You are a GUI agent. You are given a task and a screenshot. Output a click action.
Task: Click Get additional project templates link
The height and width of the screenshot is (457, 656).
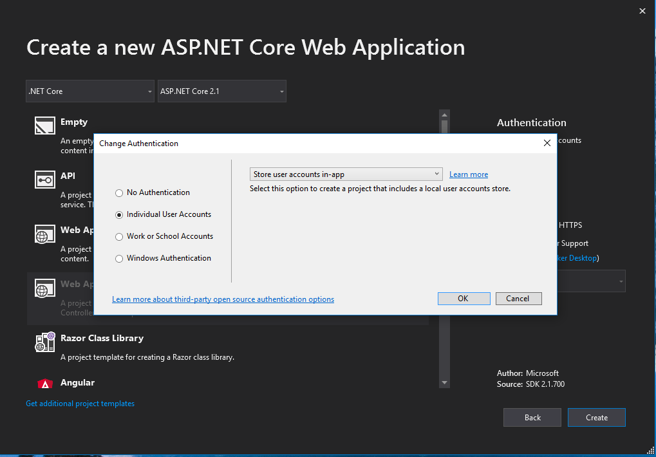click(80, 404)
